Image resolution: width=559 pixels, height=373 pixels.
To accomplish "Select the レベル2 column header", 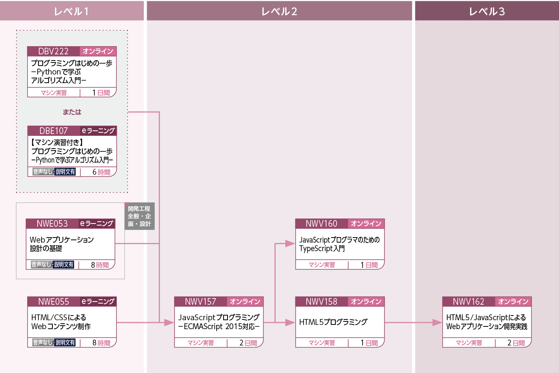I will pos(279,11).
